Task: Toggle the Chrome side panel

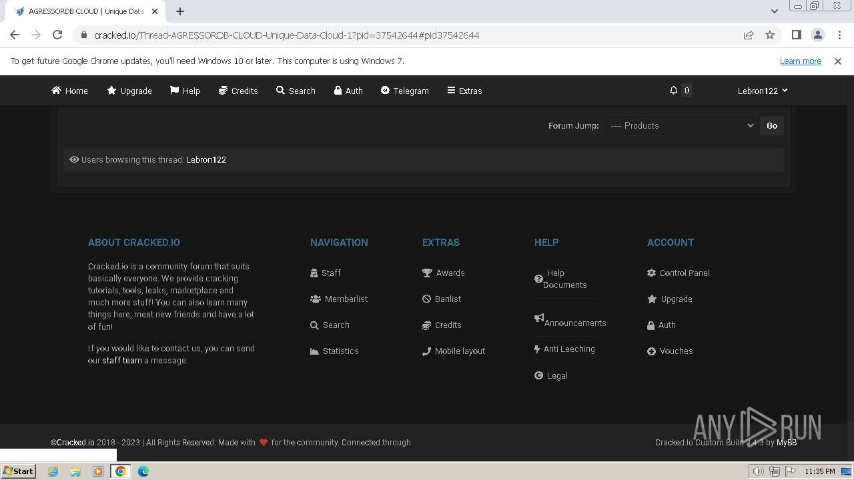Action: [796, 35]
